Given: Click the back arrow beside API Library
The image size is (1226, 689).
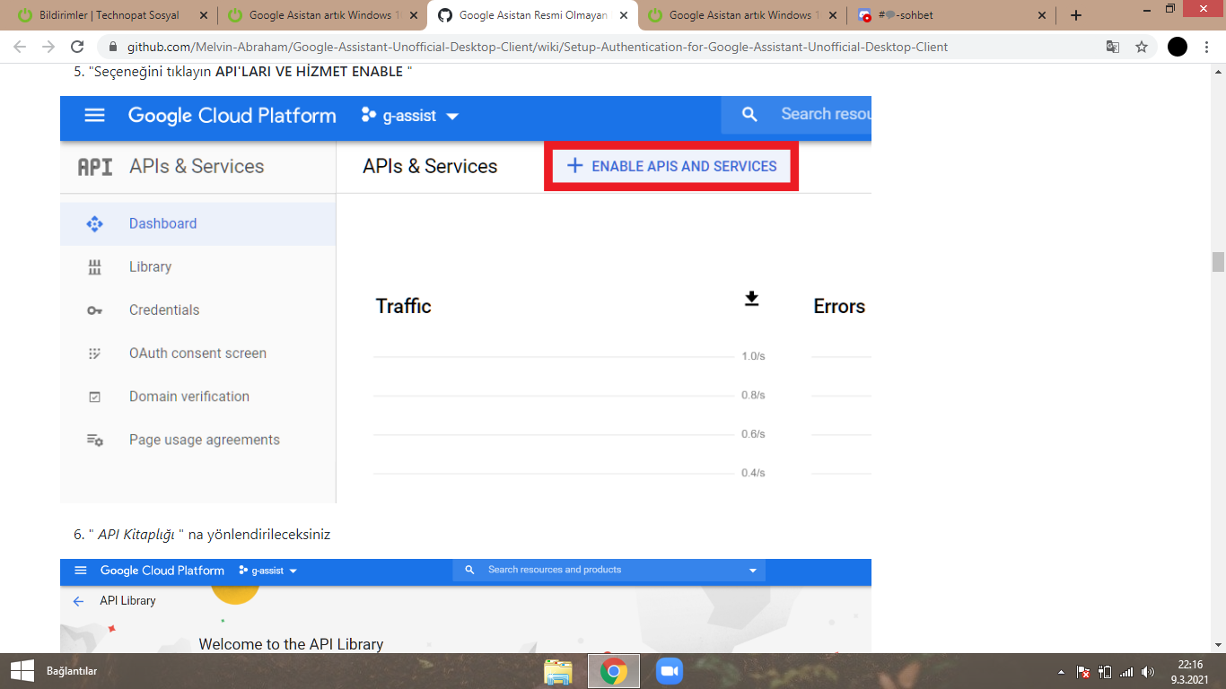Looking at the screenshot, I should [79, 601].
